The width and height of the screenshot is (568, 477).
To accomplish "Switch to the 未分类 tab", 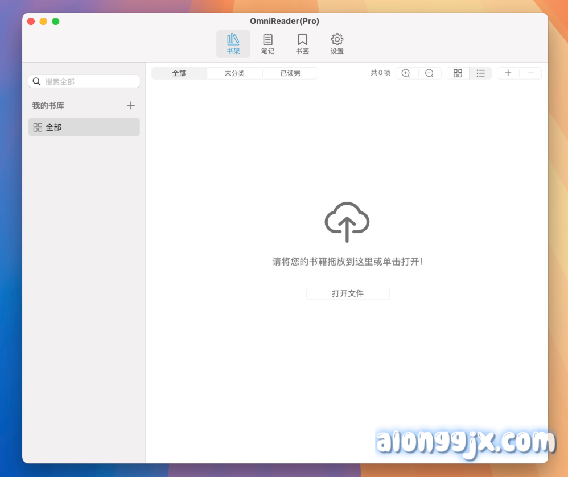I will tap(234, 73).
